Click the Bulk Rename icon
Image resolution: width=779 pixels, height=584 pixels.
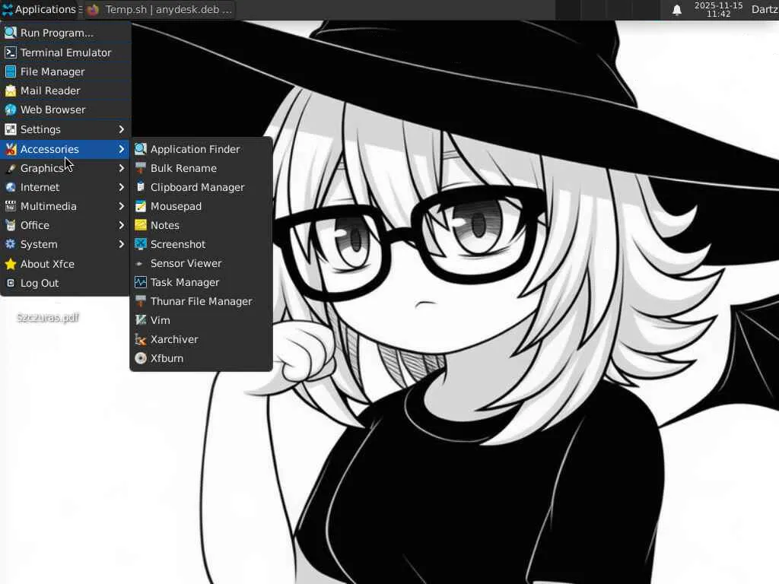(141, 168)
